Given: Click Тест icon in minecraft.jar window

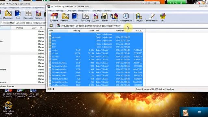Looking at the screenshot, I should tap(18, 14).
